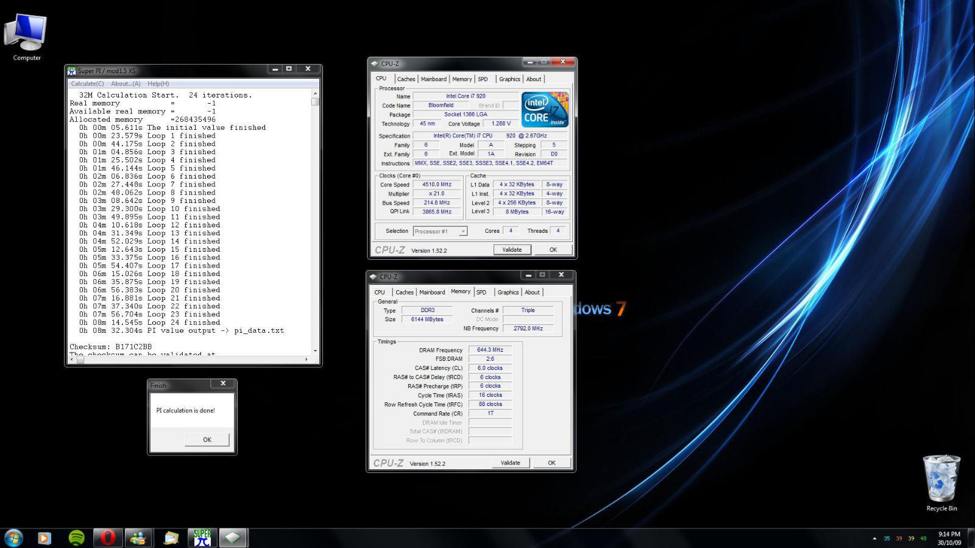Image resolution: width=975 pixels, height=548 pixels.
Task: Select Caches tab in memory CPU-Z window
Action: pyautogui.click(x=405, y=293)
